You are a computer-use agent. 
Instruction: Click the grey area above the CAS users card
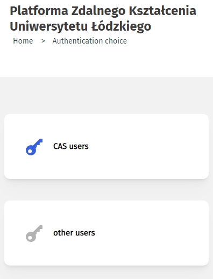(106, 95)
